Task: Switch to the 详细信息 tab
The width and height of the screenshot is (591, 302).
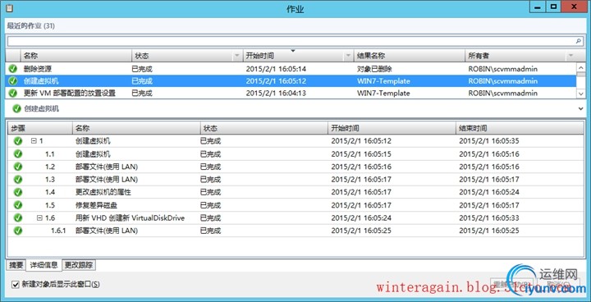Action: click(x=44, y=265)
